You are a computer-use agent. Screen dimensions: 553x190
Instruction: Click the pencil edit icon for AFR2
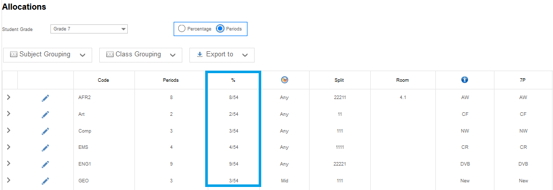(x=45, y=98)
